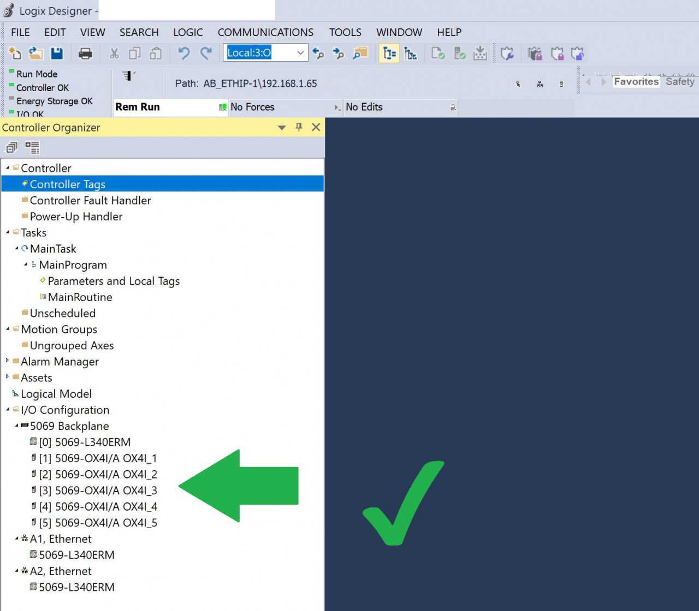The width and height of the screenshot is (699, 611).
Task: Click the Find in Routines icon
Action: click(360, 53)
